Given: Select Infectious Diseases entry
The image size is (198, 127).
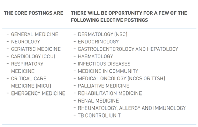Looking at the screenshot, I should (104, 64).
